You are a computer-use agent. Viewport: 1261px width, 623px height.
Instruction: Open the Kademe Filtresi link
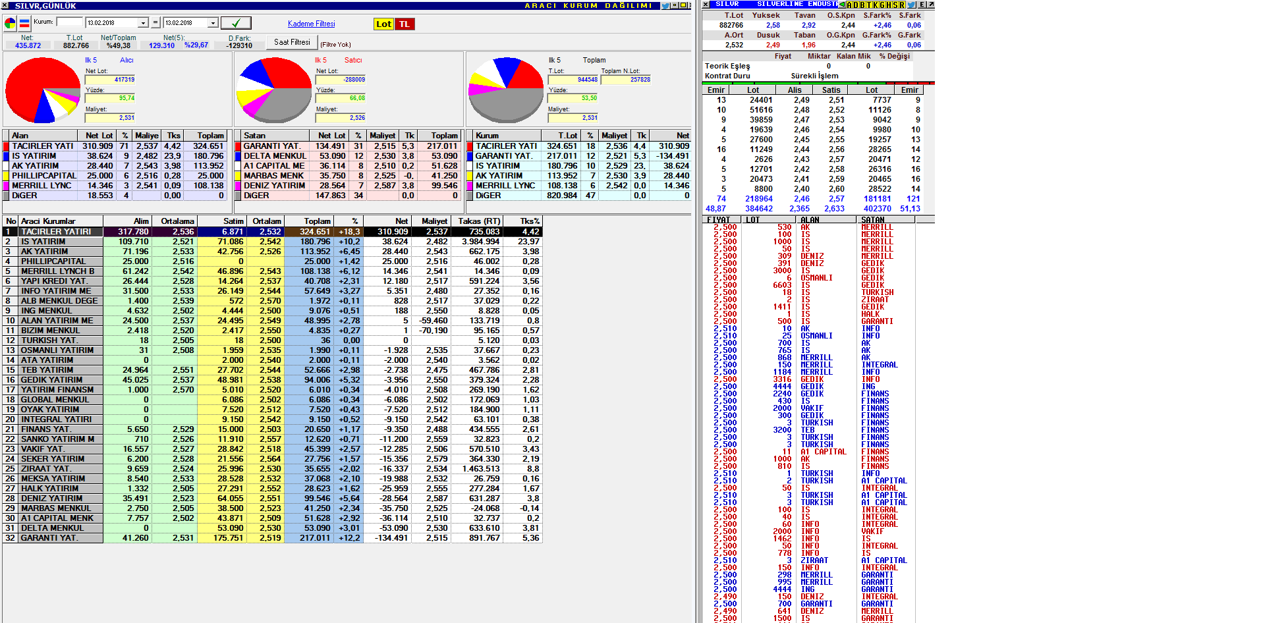(312, 24)
